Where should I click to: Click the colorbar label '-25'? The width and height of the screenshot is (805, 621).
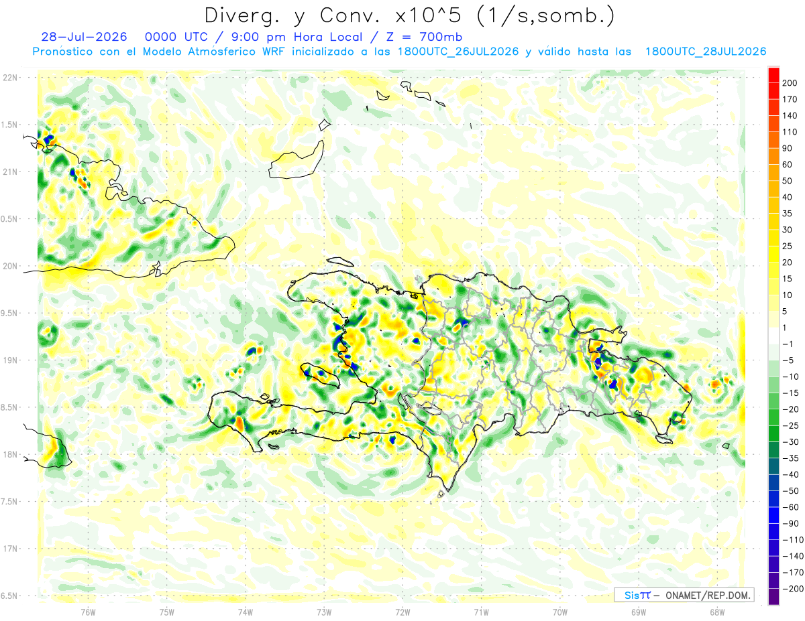click(x=790, y=426)
